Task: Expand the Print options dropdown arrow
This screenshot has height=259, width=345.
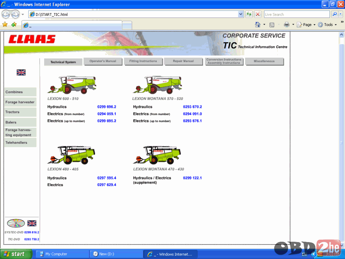Action: click(293, 25)
